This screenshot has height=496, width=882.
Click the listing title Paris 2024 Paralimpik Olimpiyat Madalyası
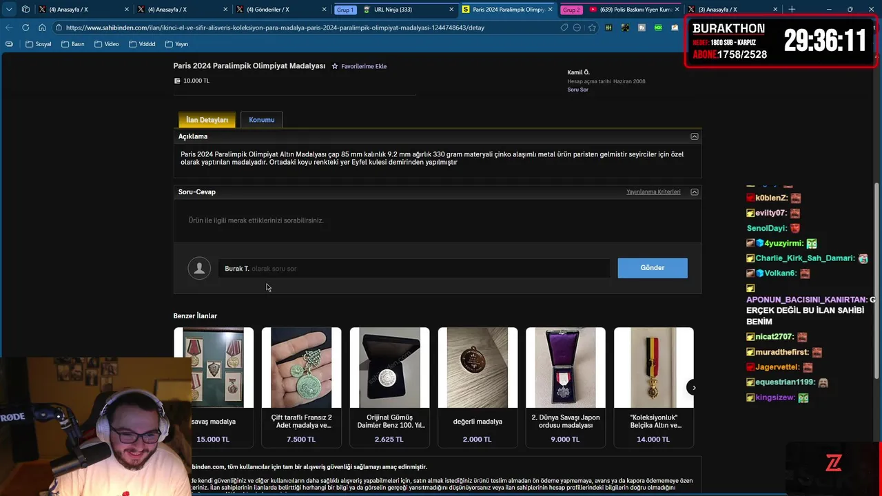pos(249,66)
